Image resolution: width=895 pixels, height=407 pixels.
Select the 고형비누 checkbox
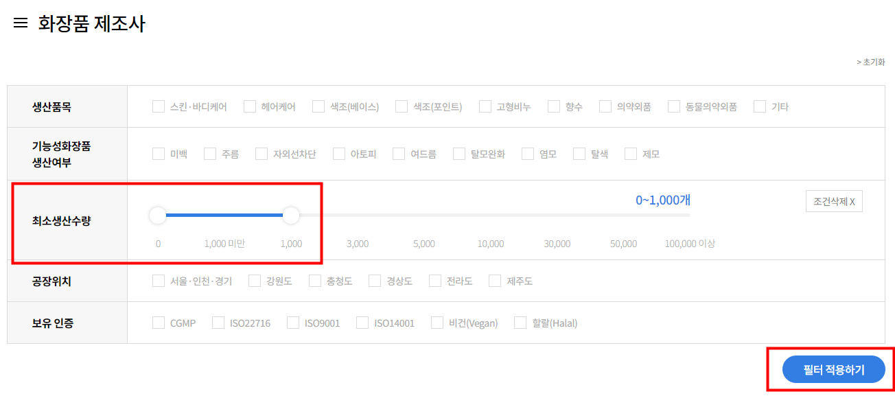pyautogui.click(x=485, y=106)
